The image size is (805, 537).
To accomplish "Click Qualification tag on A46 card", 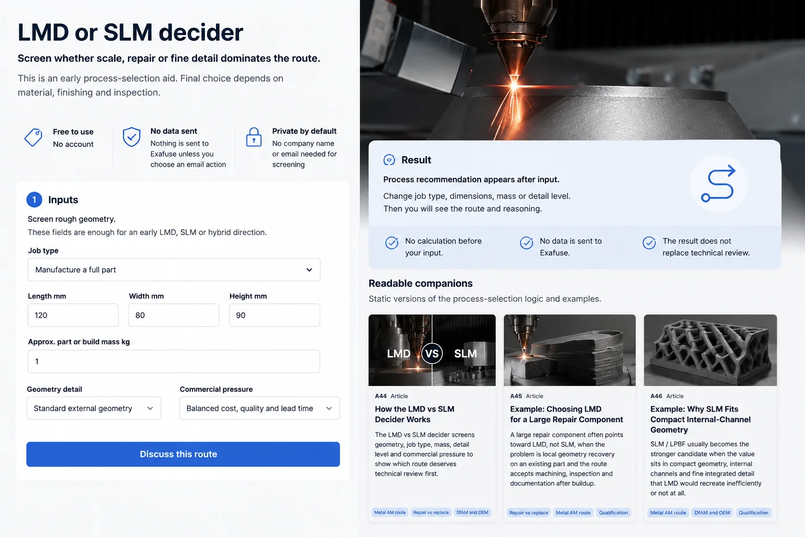I will click(x=754, y=513).
